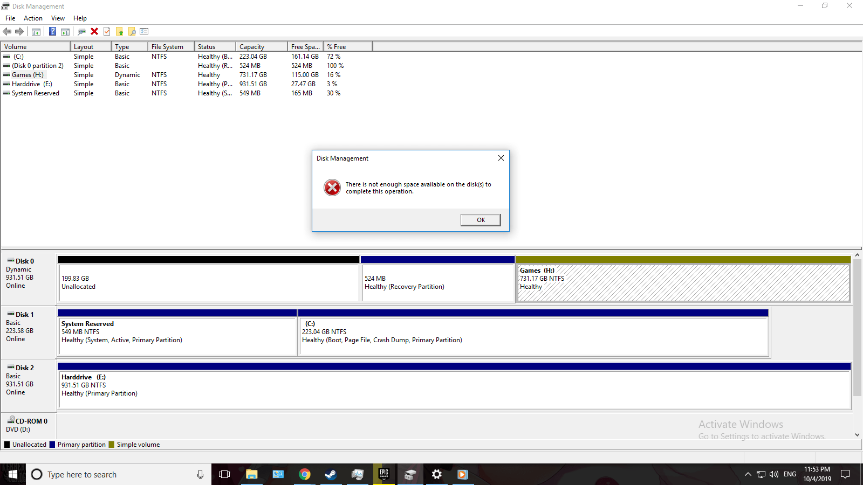The height and width of the screenshot is (485, 863).
Task: Click the Back navigation arrow in toolbar
Action: (x=7, y=31)
